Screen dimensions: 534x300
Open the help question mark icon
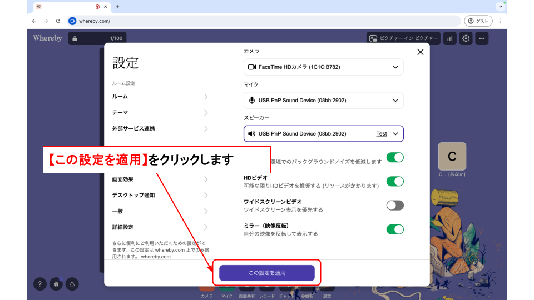39,284
